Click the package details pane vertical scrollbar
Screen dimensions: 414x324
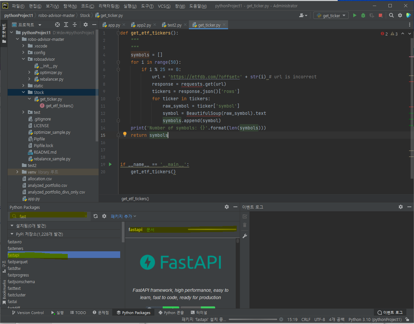238,241
